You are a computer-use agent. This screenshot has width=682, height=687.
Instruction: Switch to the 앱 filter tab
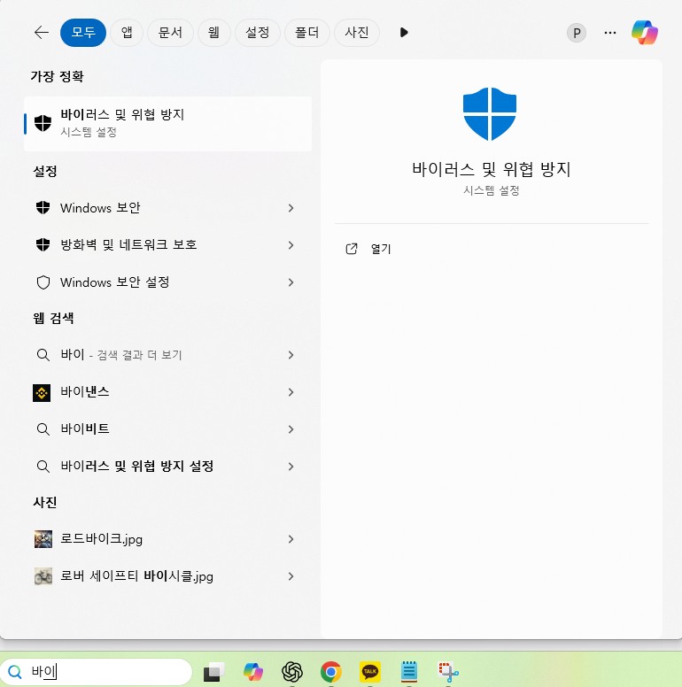coord(127,33)
